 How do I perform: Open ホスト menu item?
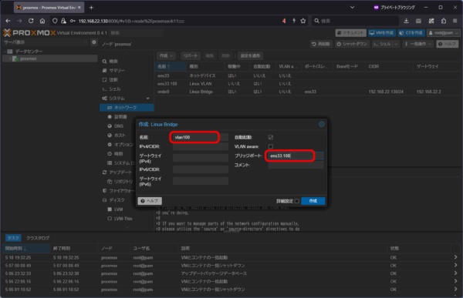(120, 136)
